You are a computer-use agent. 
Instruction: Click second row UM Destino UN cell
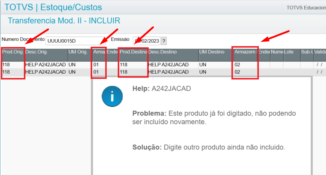pyautogui.click(x=216, y=72)
